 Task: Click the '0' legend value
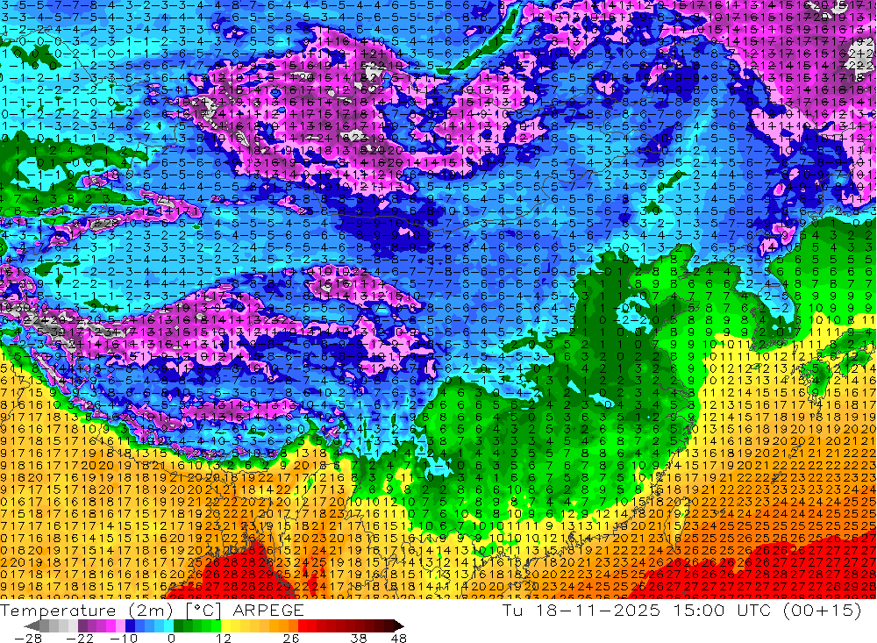[171, 638]
